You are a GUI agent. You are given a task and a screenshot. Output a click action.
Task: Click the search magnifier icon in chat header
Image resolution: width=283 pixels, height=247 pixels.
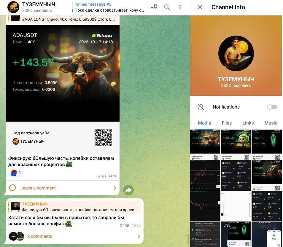(167, 7)
